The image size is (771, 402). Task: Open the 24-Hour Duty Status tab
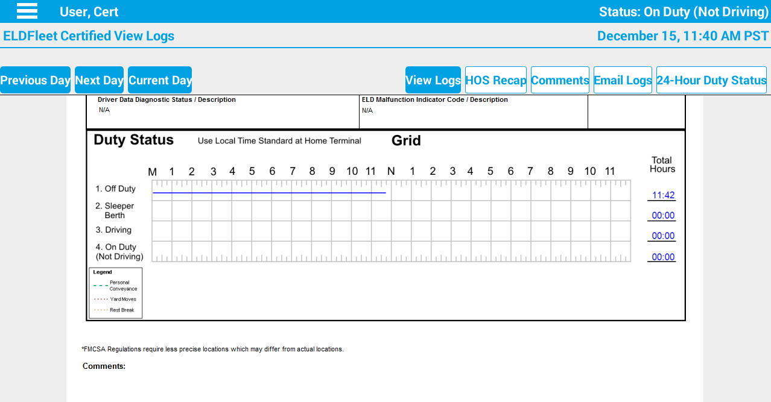coord(712,80)
